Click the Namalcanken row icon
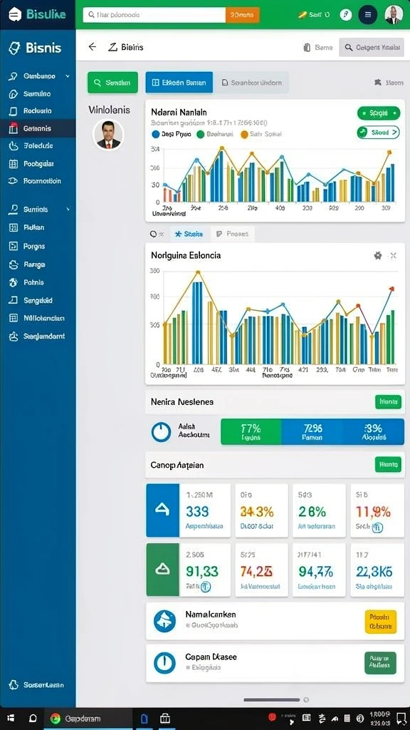Image resolution: width=410 pixels, height=730 pixels. point(164,621)
